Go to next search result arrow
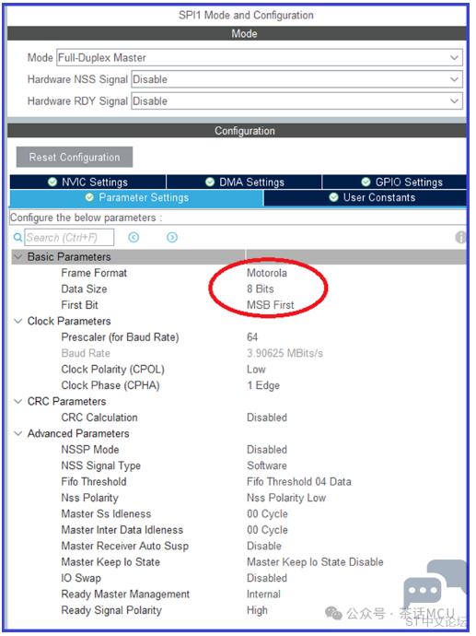This screenshot has width=476, height=636. (172, 237)
